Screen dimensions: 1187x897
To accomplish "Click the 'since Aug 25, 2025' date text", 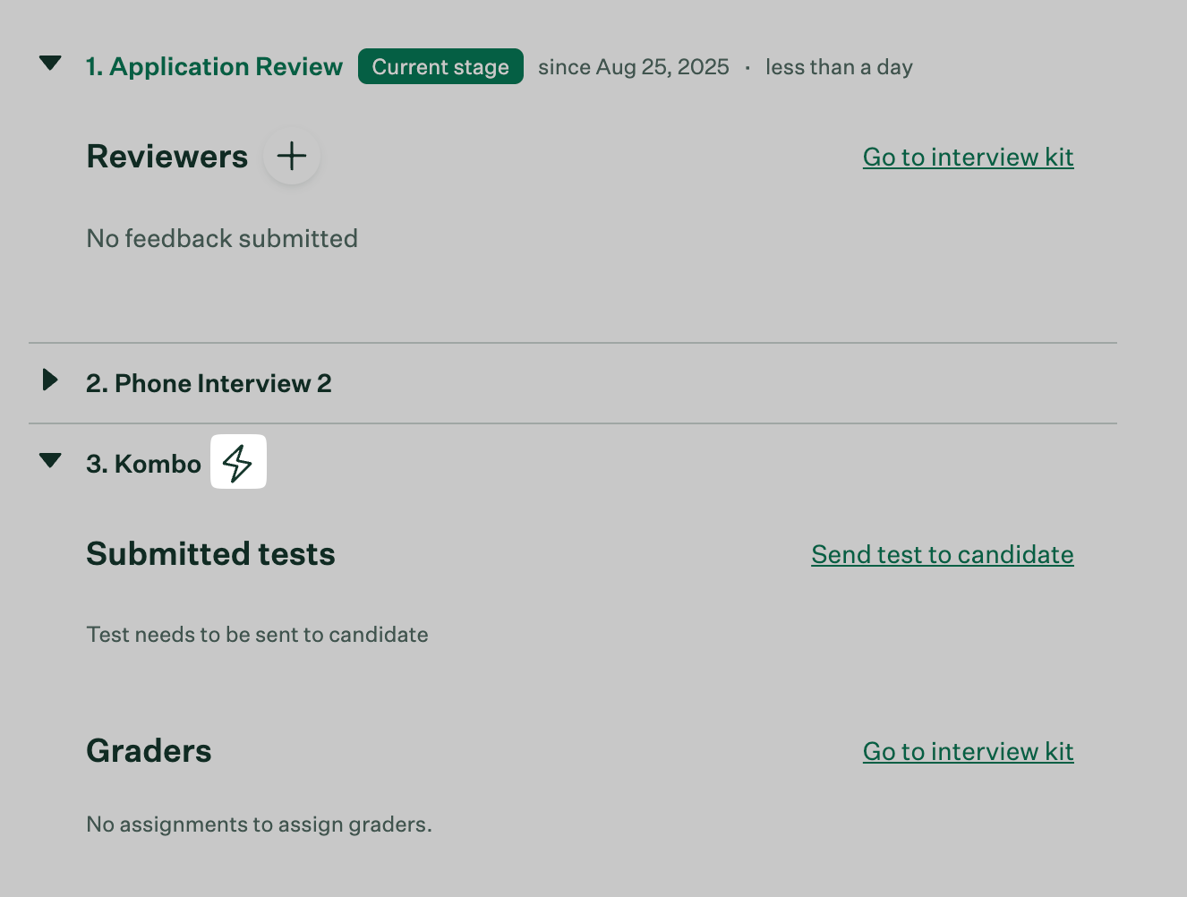I will pyautogui.click(x=633, y=67).
